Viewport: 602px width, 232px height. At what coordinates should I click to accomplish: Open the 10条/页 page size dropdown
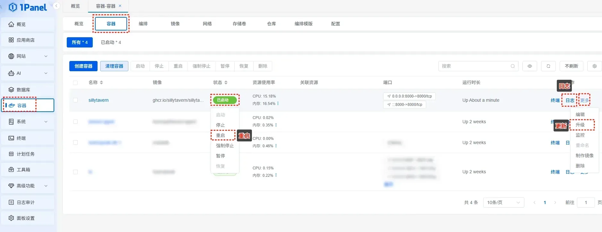pyautogui.click(x=503, y=202)
